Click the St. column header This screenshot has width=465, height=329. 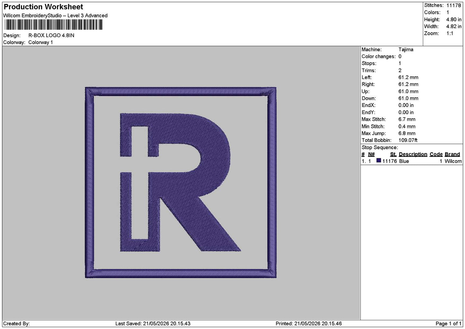[393, 154]
